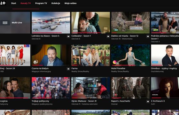The height and width of the screenshot is (115, 179).
Task: Click channel logo on Hotel Paradise thumbnail
Action: coord(114,62)
